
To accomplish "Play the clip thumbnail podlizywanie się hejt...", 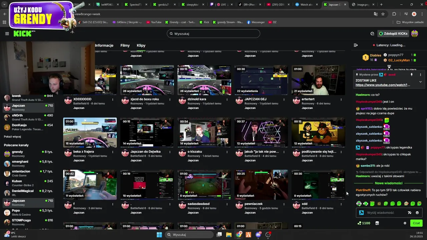I will pyautogui.click(x=318, y=132).
